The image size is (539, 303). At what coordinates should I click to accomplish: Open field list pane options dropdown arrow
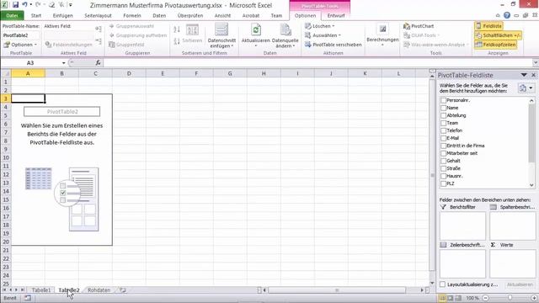pos(524,75)
